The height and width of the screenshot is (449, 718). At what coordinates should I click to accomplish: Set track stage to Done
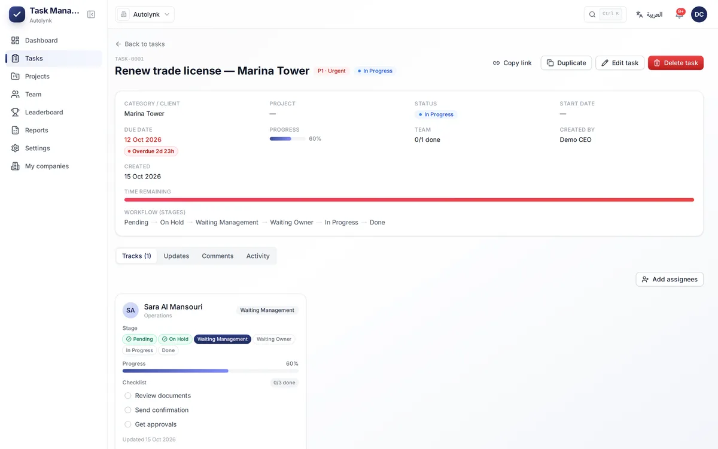169,351
